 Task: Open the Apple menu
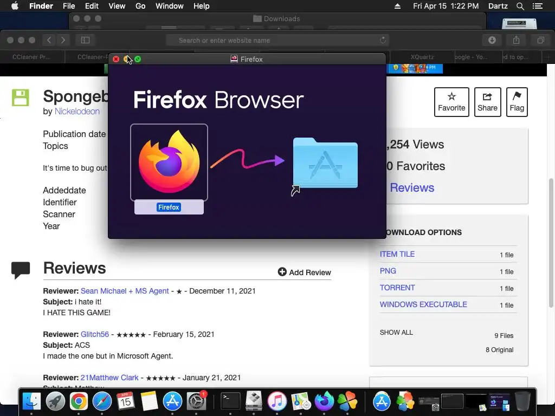[15, 6]
